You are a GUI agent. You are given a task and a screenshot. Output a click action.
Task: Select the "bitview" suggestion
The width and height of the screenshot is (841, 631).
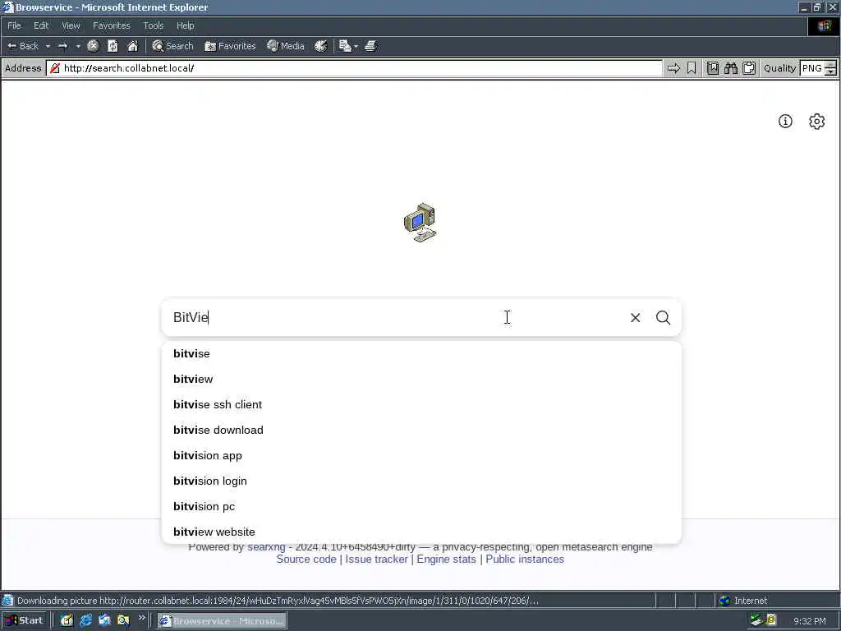[x=421, y=379]
